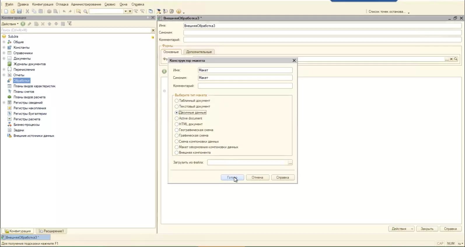This screenshot has width=465, height=247.
Task: Click the green Add button in Configuration panel
Action: [23, 24]
